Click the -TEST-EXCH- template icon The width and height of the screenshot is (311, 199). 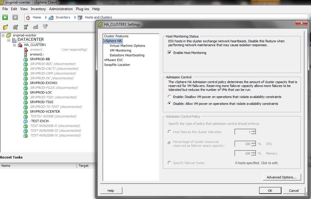[26, 121]
